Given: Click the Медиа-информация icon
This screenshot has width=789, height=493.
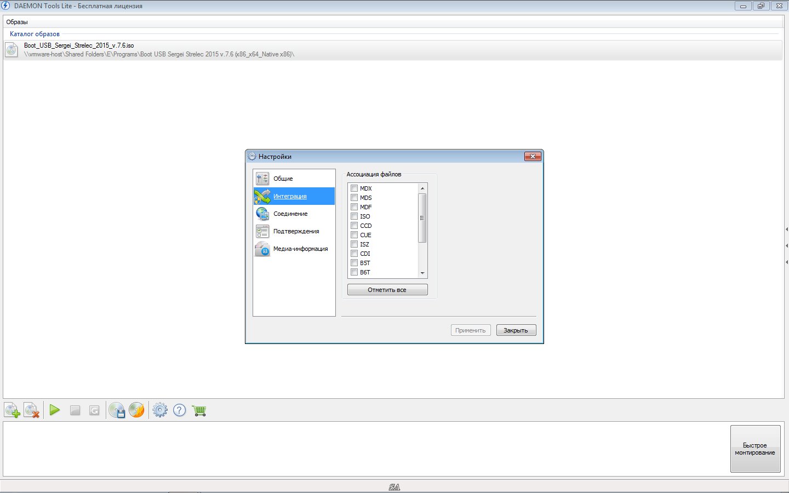Looking at the screenshot, I should pos(262,249).
